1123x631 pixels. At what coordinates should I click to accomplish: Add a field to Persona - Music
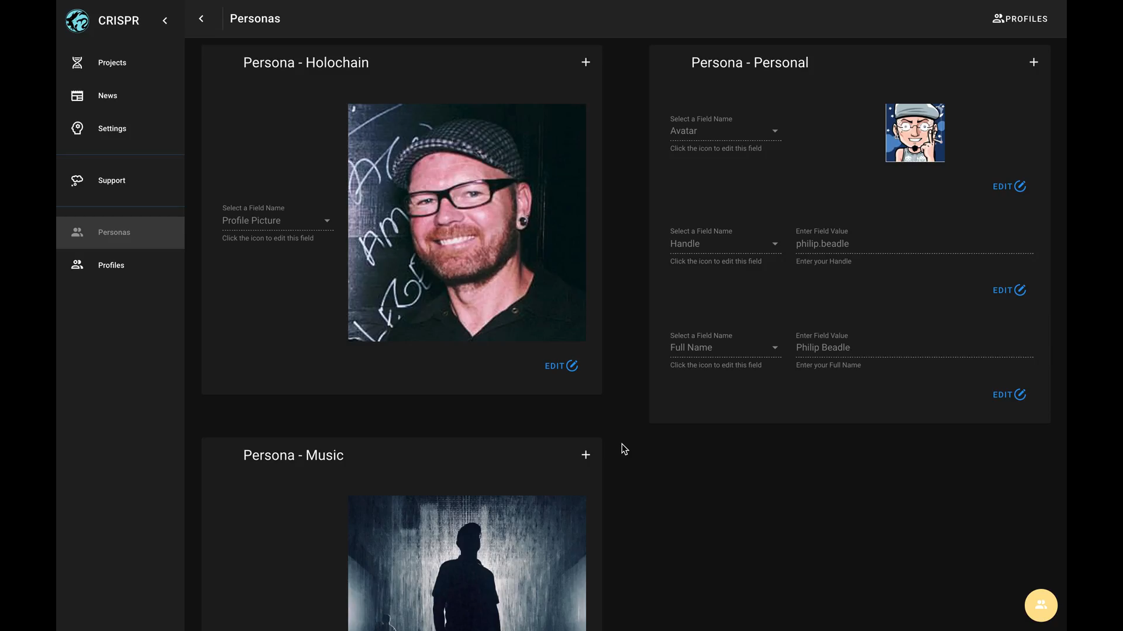pyautogui.click(x=585, y=455)
